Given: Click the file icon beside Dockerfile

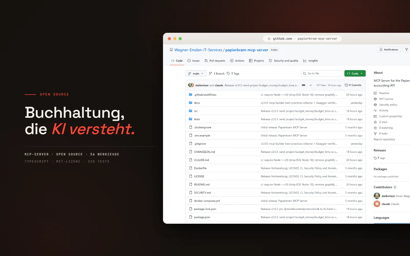Looking at the screenshot, I should pyautogui.click(x=191, y=168).
